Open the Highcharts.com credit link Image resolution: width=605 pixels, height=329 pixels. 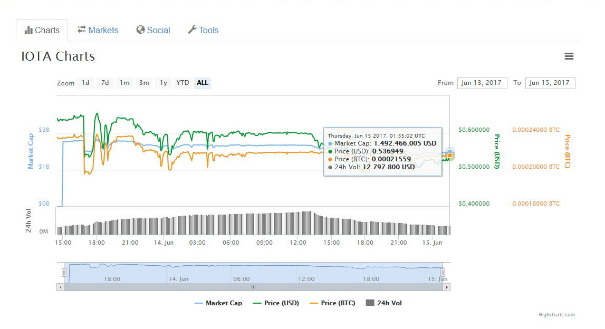click(557, 315)
